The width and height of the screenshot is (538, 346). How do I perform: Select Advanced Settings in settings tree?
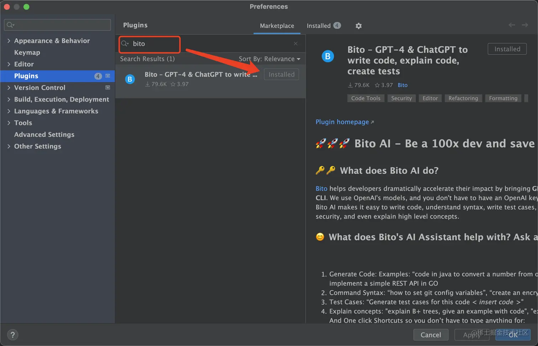44,135
